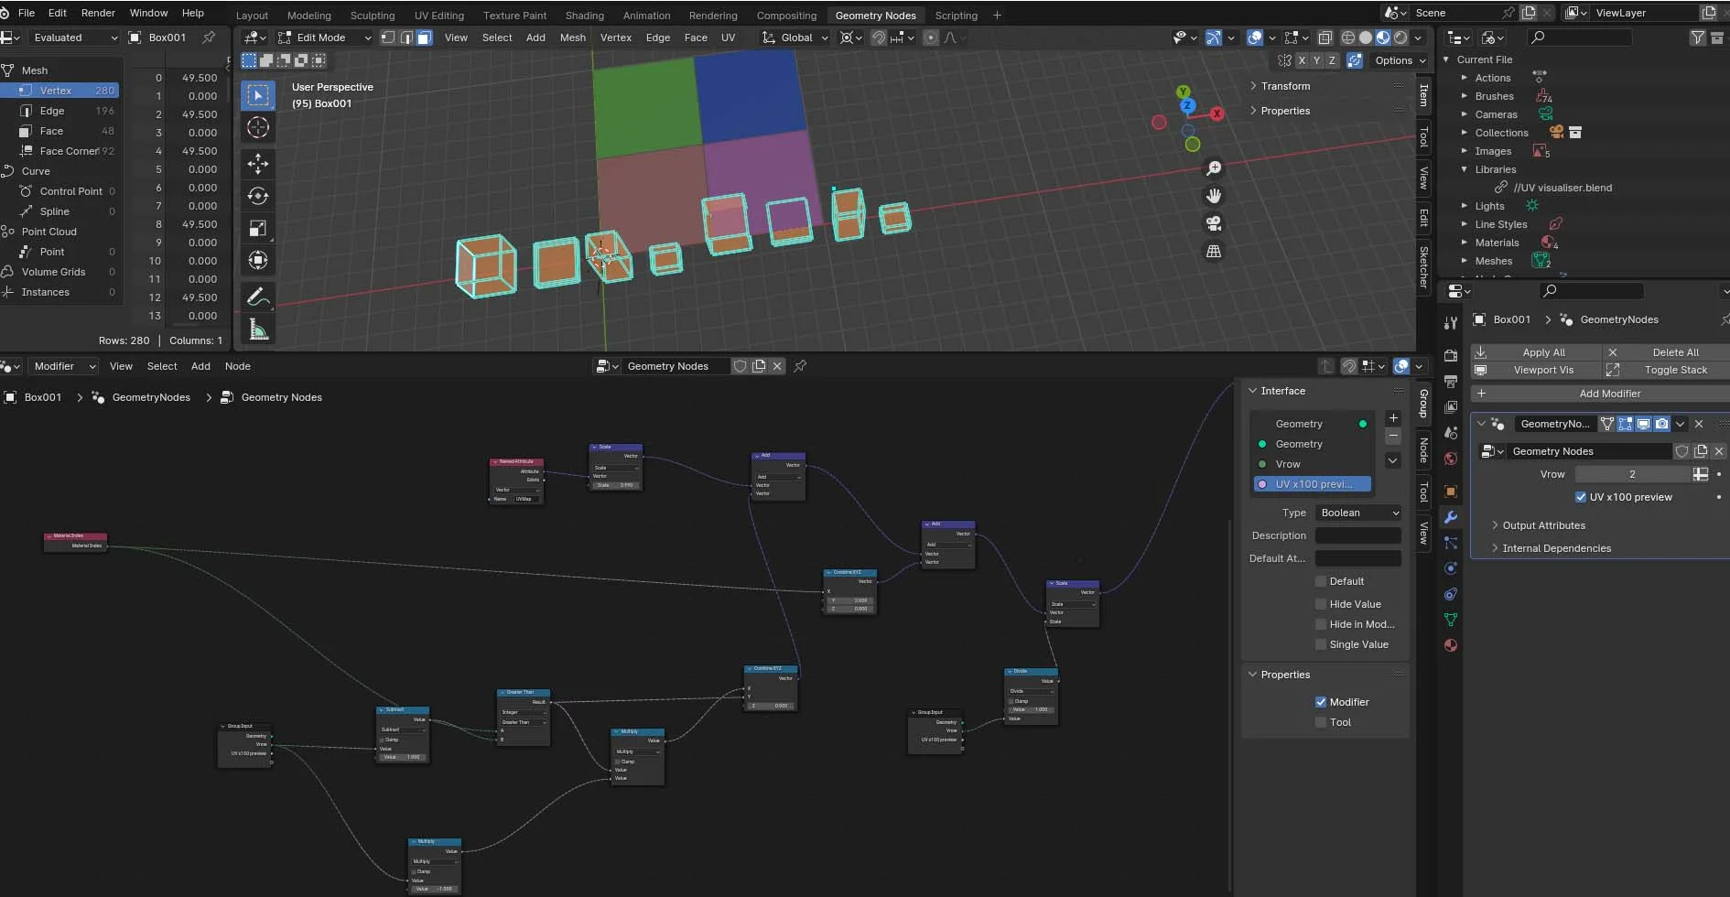1730x897 pixels.
Task: Enable the Hide Value checkbox
Action: (x=1321, y=604)
